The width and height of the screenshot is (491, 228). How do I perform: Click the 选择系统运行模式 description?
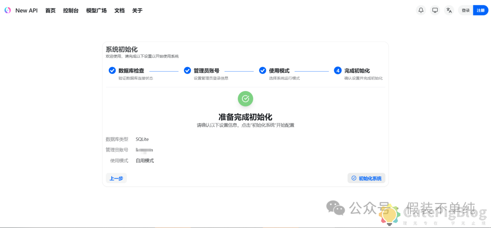(x=284, y=78)
